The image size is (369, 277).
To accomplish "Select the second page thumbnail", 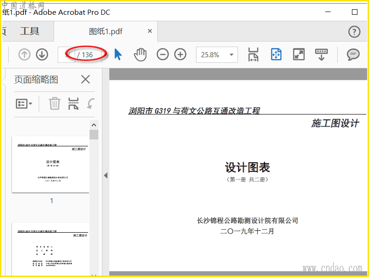I will pyautogui.click(x=51, y=249).
